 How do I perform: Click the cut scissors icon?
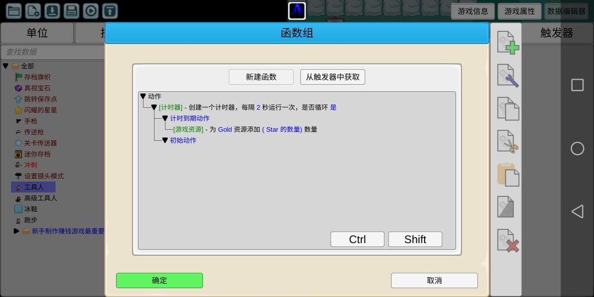point(508,142)
